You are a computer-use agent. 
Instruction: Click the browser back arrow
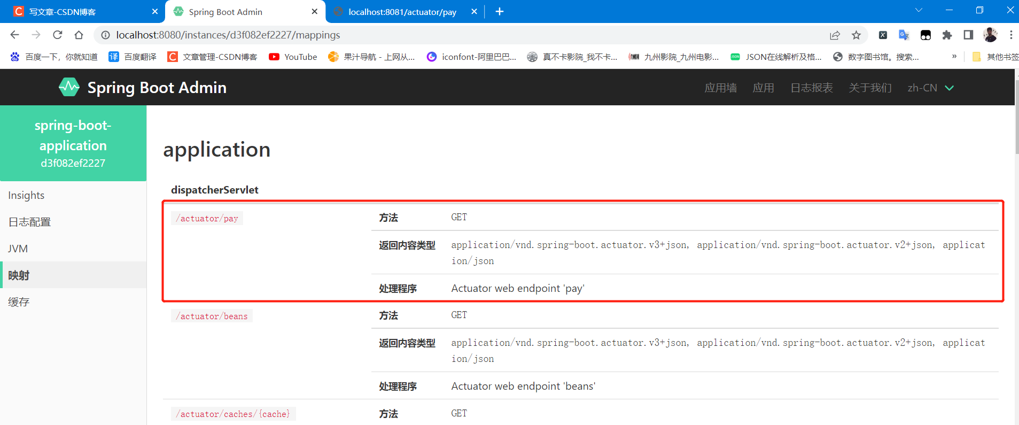pyautogui.click(x=14, y=35)
